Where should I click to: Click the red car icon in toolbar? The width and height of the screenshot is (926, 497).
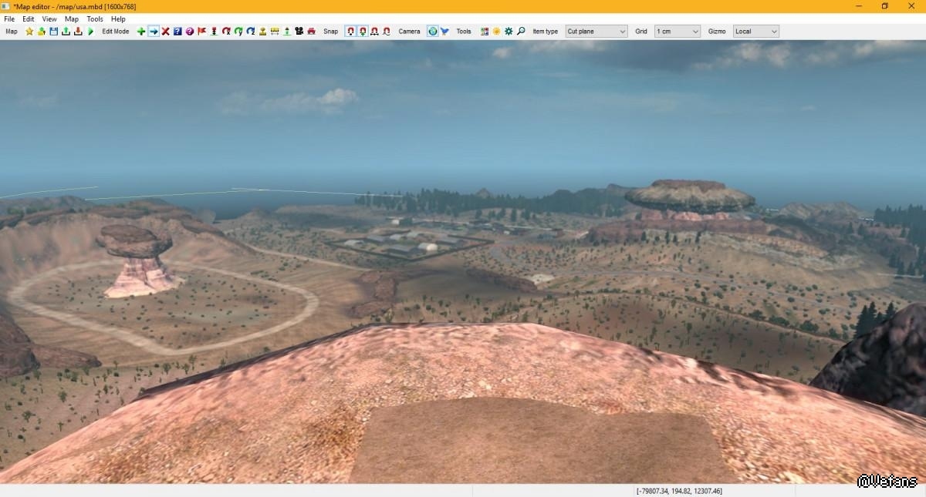click(311, 32)
